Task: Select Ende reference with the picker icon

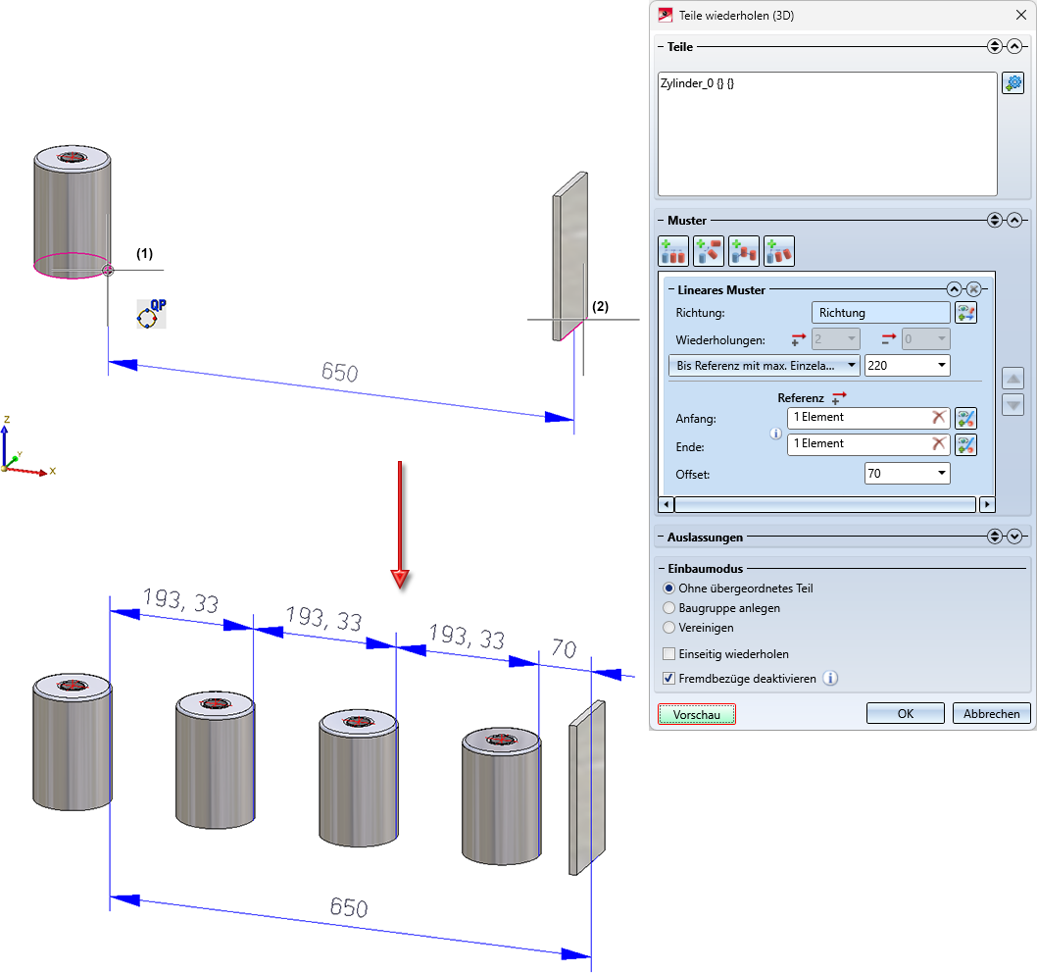Action: (966, 444)
